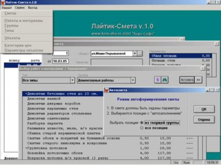The image size is (221, 165).
Task: Click the Выход menu item
Action: pos(32,7)
